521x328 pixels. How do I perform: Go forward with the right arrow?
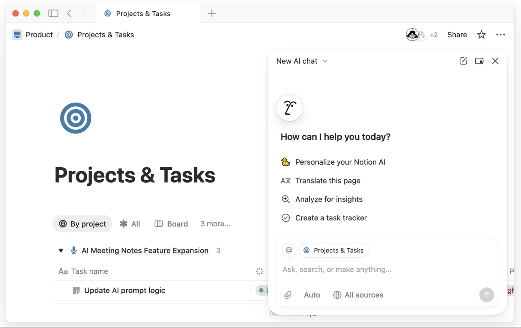(84, 13)
